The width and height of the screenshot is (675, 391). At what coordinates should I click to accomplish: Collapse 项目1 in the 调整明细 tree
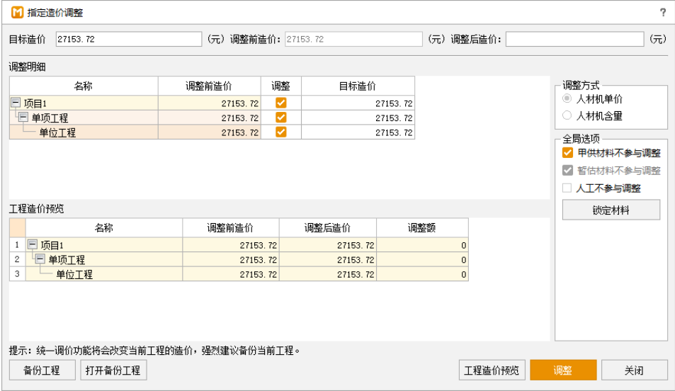coord(16,103)
